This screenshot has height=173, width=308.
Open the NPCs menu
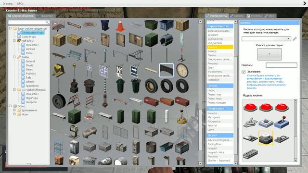coord(20,3)
